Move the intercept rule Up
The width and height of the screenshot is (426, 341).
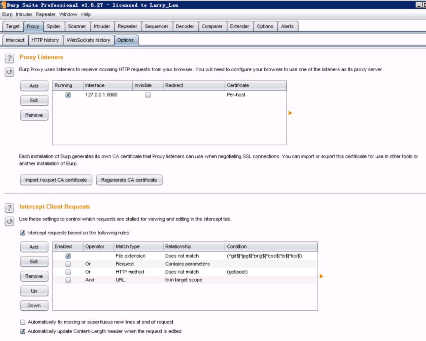click(x=34, y=291)
